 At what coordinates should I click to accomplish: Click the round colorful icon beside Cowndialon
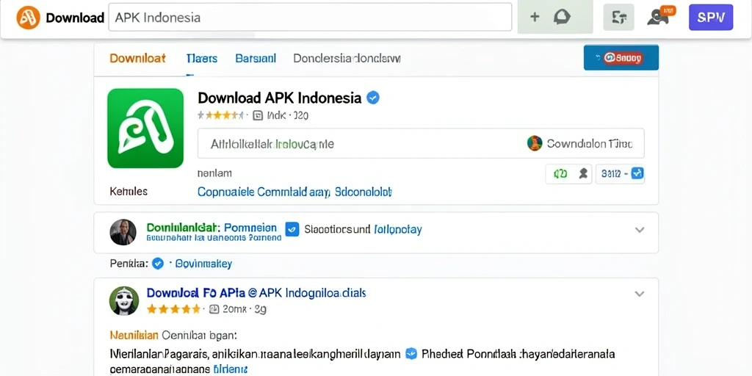point(535,143)
